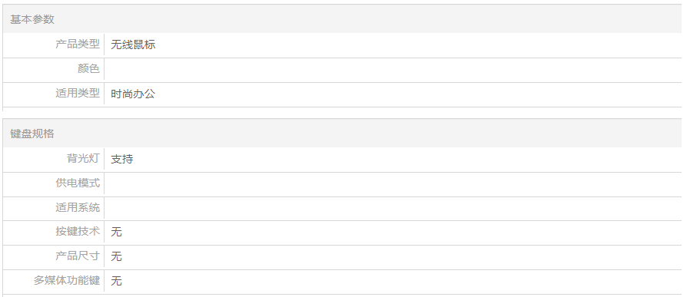The height and width of the screenshot is (297, 684).
Task: Click the 无 value next to 产品尺寸
Action: (116, 256)
